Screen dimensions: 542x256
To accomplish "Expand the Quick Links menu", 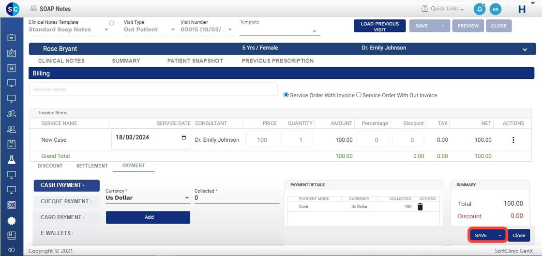I will [x=447, y=9].
